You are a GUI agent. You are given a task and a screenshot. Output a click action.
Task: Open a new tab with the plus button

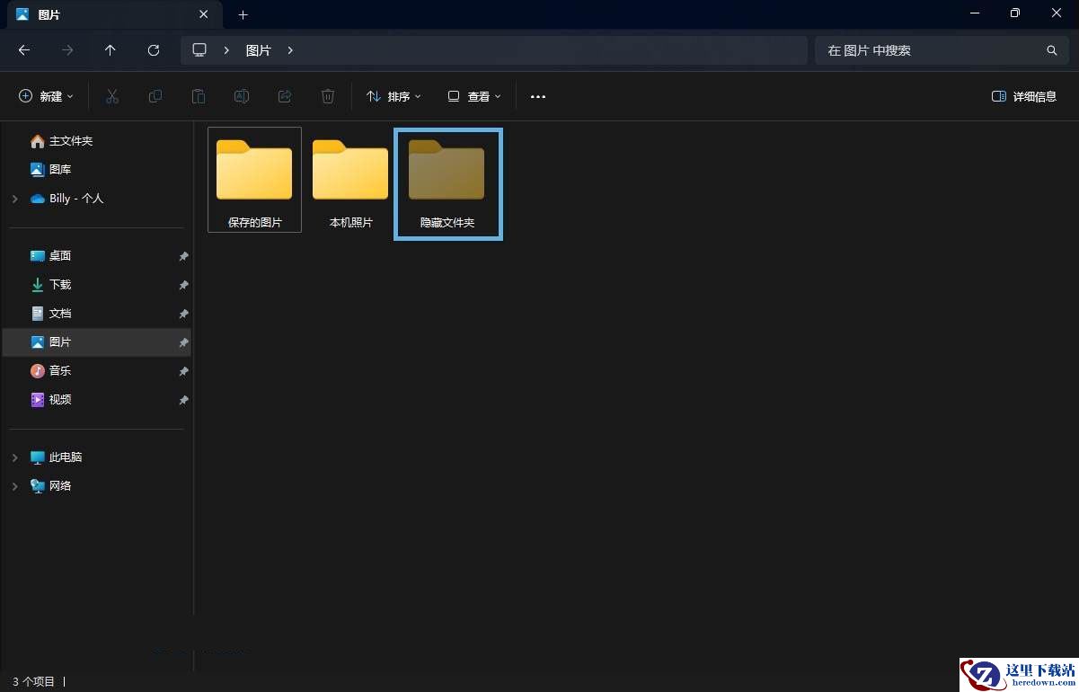point(243,14)
